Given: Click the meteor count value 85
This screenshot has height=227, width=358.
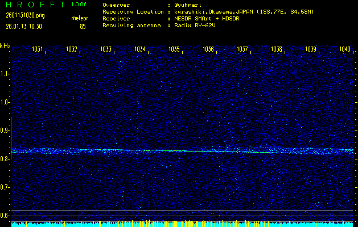Looking at the screenshot, I should click(x=83, y=26).
